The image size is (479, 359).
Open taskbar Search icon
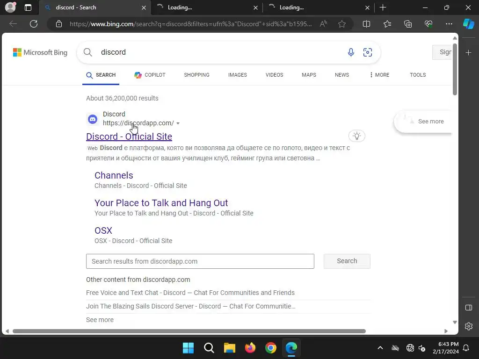[x=209, y=348]
